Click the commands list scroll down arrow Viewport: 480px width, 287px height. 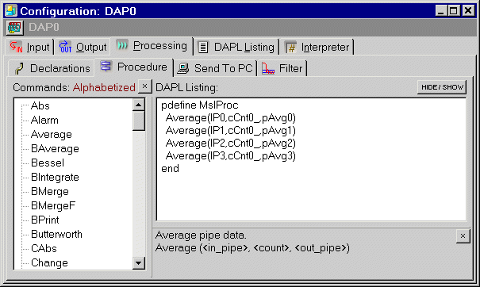point(139,263)
